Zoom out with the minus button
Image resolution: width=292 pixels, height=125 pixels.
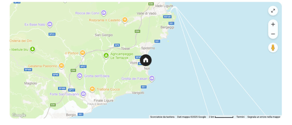(x=273, y=34)
